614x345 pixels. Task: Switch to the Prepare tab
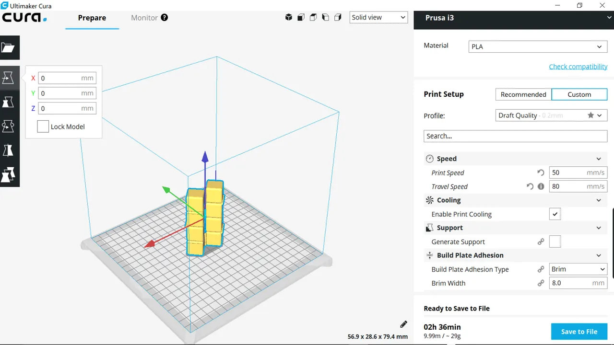(x=92, y=18)
